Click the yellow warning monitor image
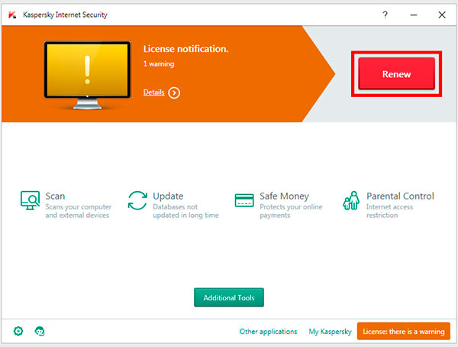Image resolution: width=458 pixels, height=347 pixels. pos(86,73)
